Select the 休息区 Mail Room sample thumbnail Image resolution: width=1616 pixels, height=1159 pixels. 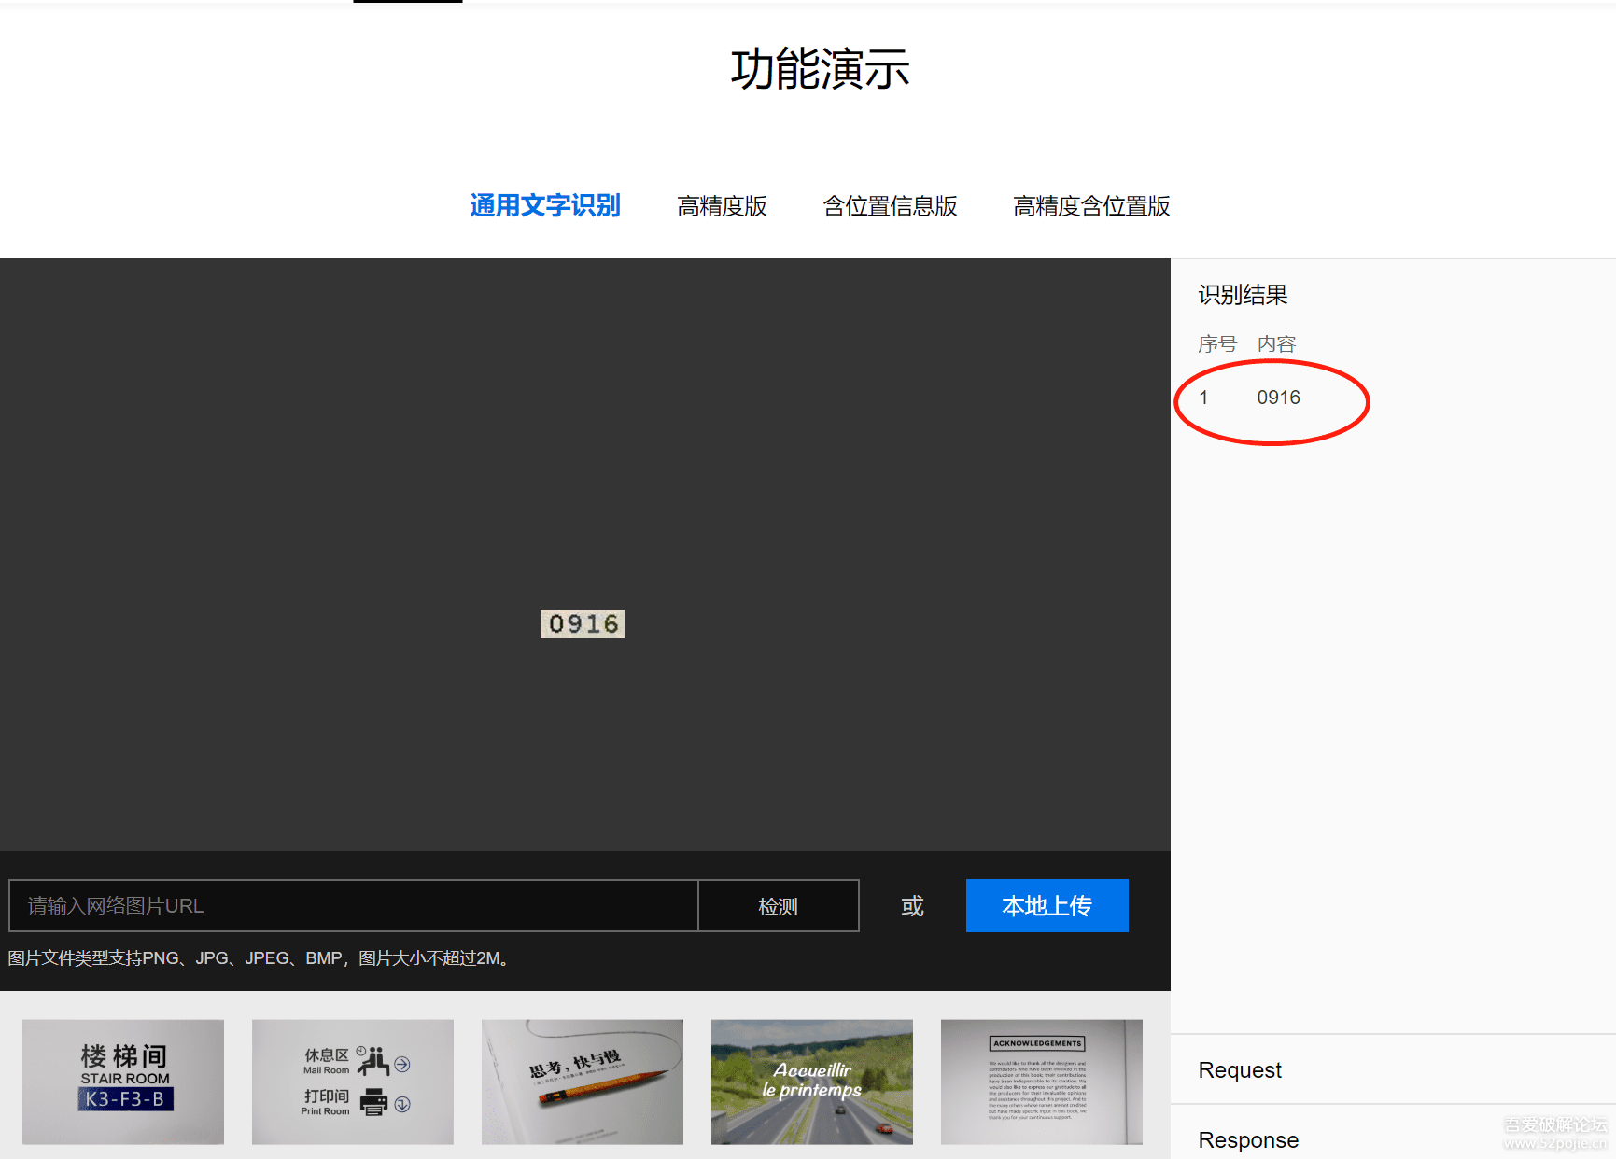pyautogui.click(x=353, y=1082)
